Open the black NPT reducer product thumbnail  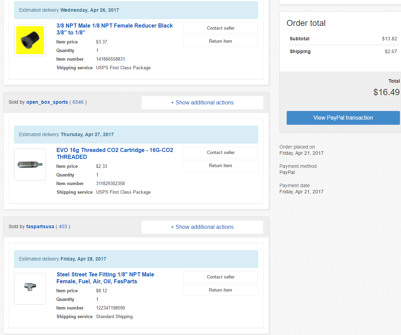tap(30, 40)
